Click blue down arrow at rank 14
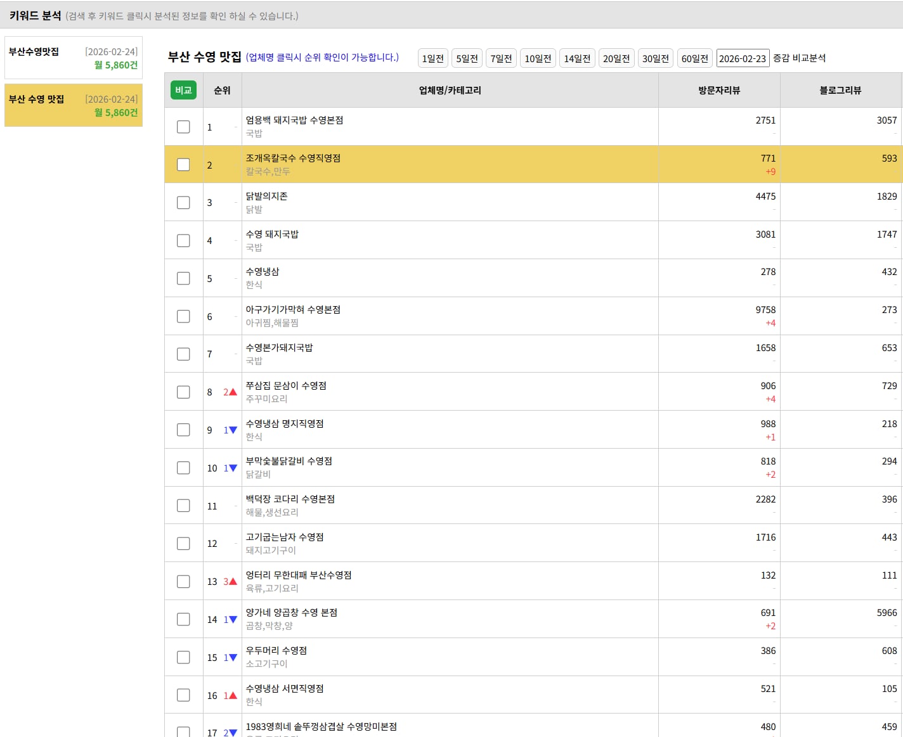Image resolution: width=903 pixels, height=737 pixels. coord(233,620)
